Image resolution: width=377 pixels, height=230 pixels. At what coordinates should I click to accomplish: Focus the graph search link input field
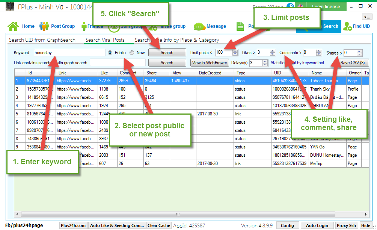click(x=118, y=62)
